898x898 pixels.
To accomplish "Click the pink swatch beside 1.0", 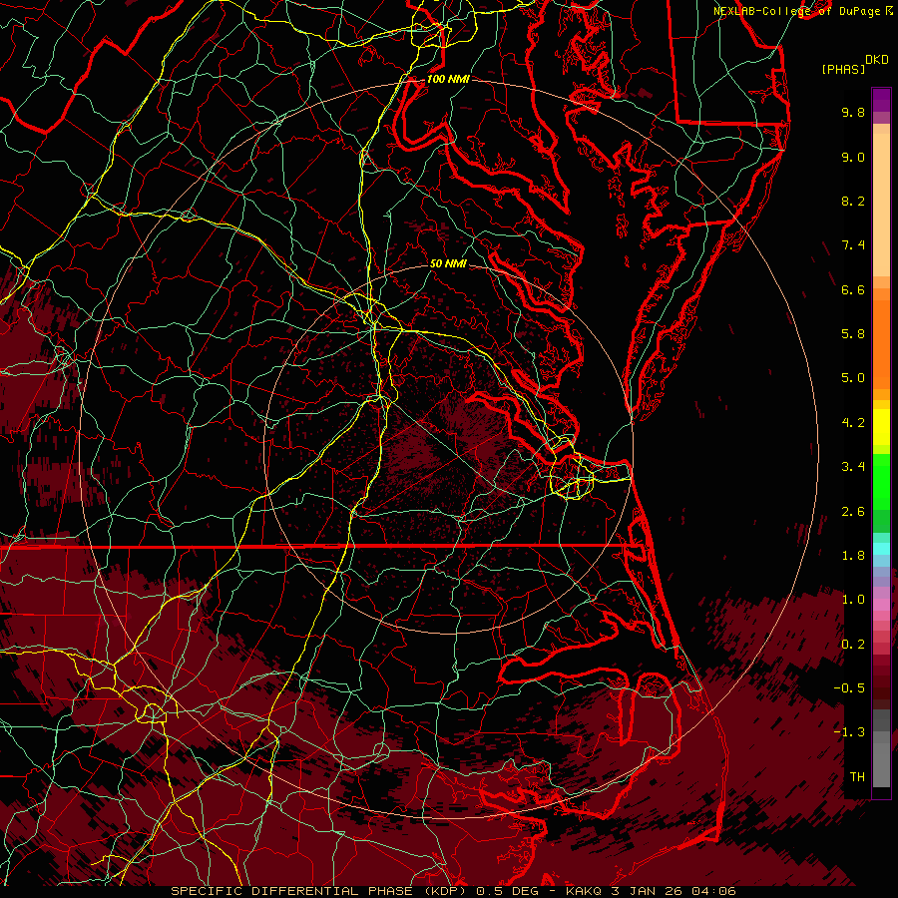I will pos(881,605).
